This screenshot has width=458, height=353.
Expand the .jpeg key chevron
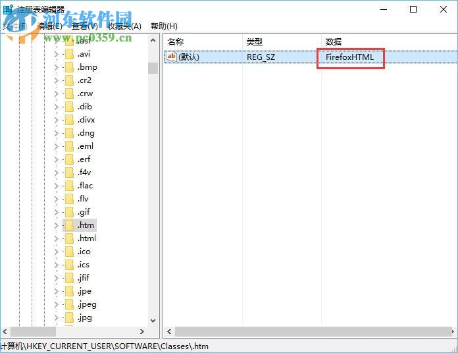tap(56, 304)
